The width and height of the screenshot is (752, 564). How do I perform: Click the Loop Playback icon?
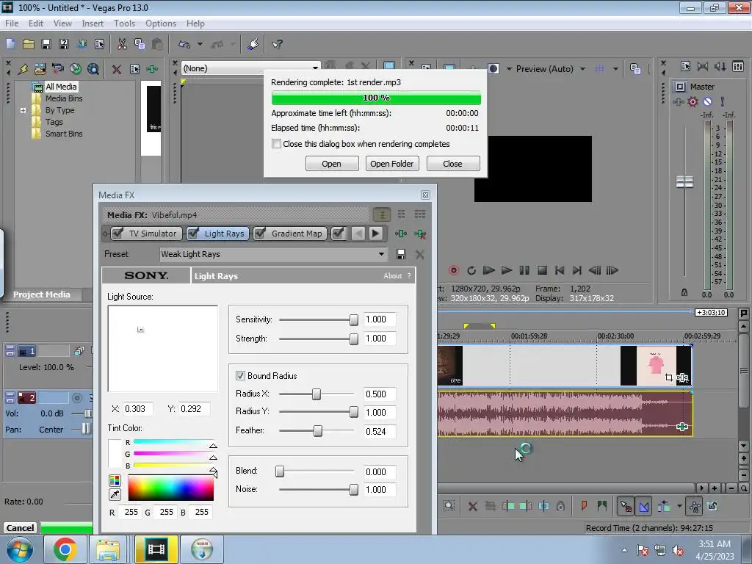pos(471,270)
